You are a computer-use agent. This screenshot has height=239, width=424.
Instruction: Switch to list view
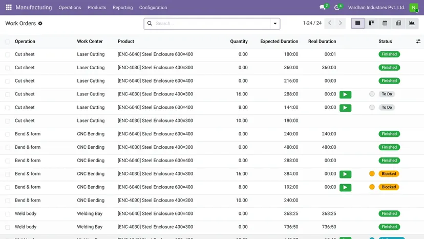358,23
